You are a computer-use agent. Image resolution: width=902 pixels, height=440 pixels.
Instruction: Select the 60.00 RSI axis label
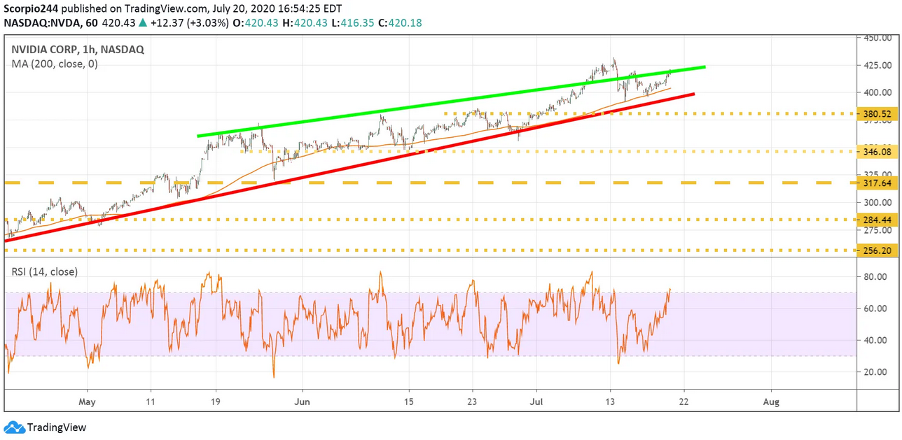(x=875, y=308)
